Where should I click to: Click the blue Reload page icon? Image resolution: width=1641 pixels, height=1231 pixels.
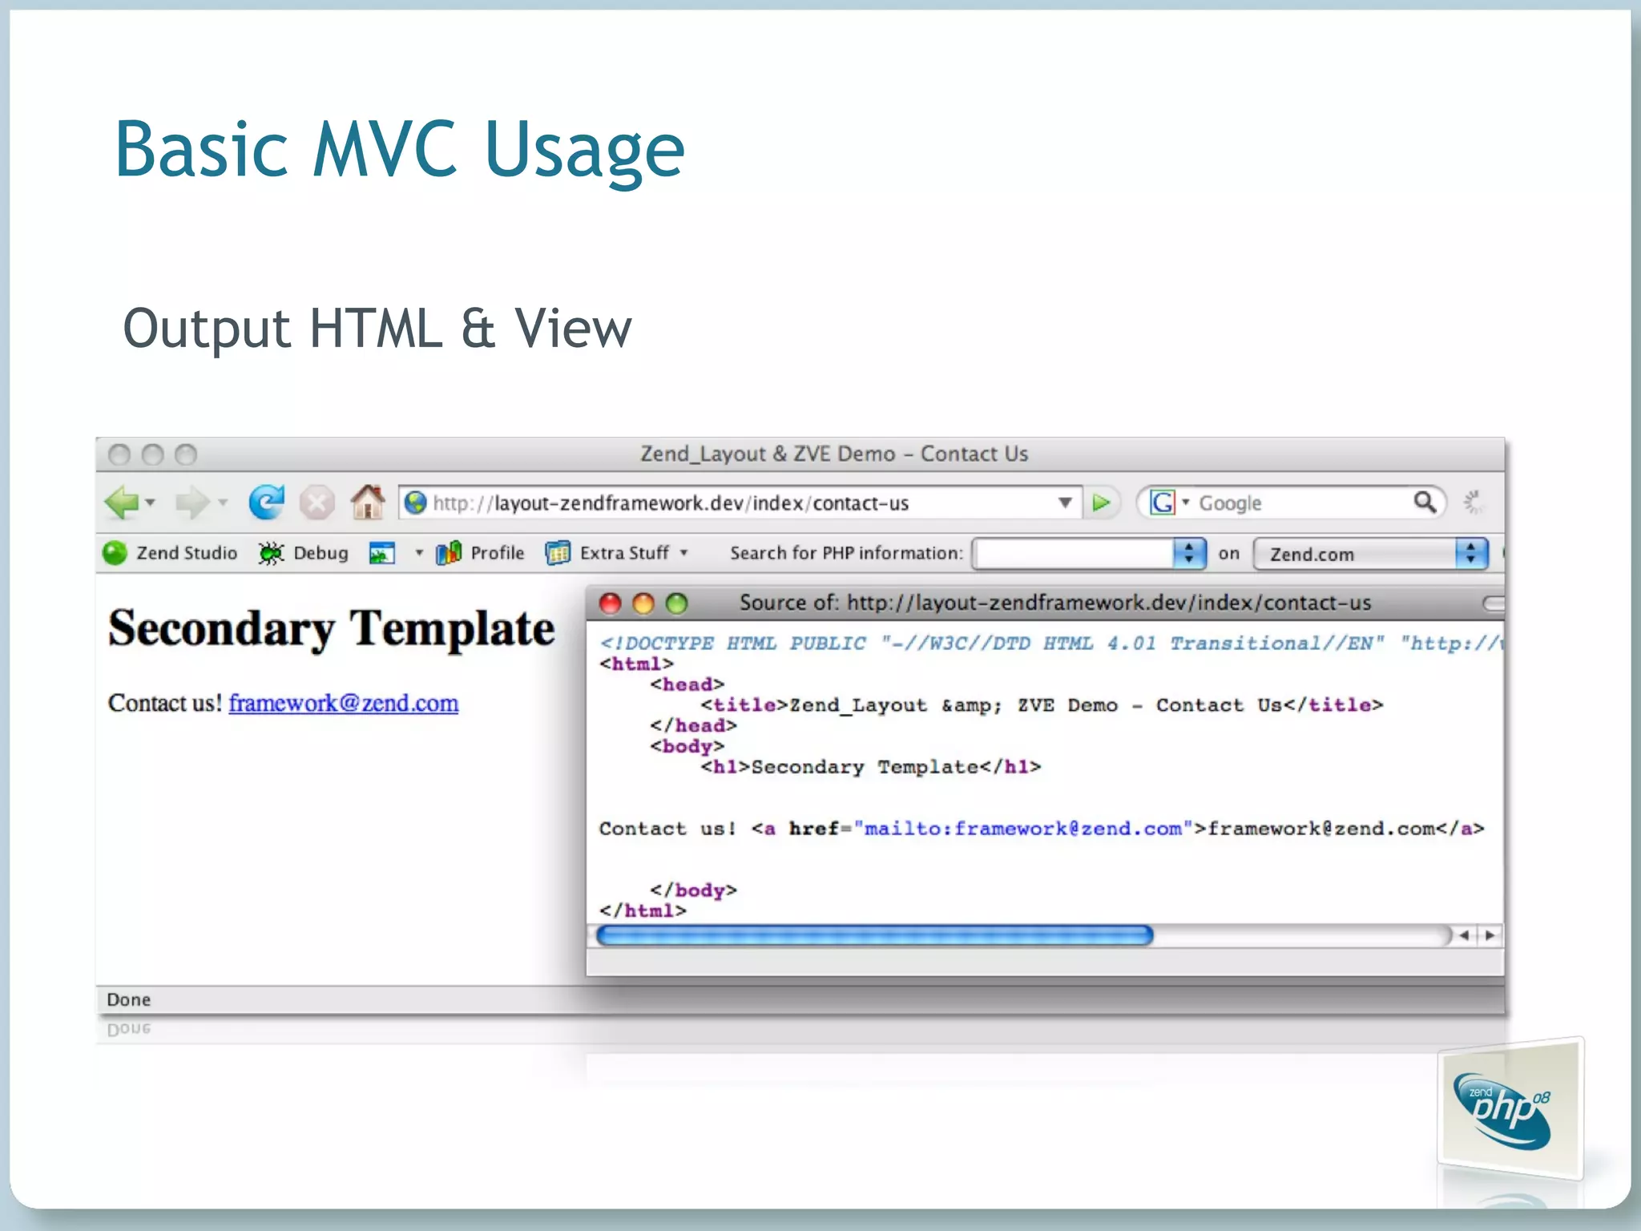pyautogui.click(x=266, y=502)
